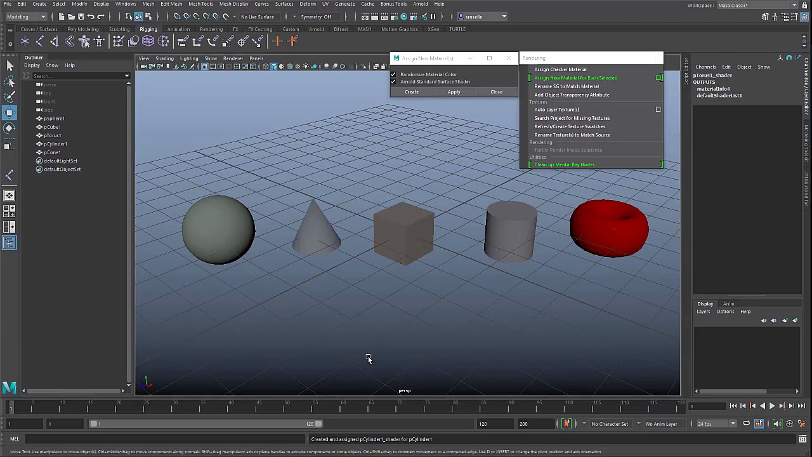
Task: Open Auto Layer Texture(s) option box
Action: point(658,110)
